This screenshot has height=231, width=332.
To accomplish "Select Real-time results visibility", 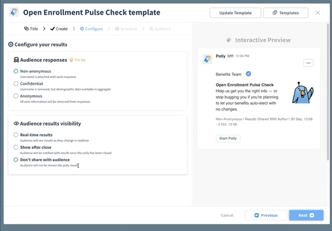I will click(16, 135).
